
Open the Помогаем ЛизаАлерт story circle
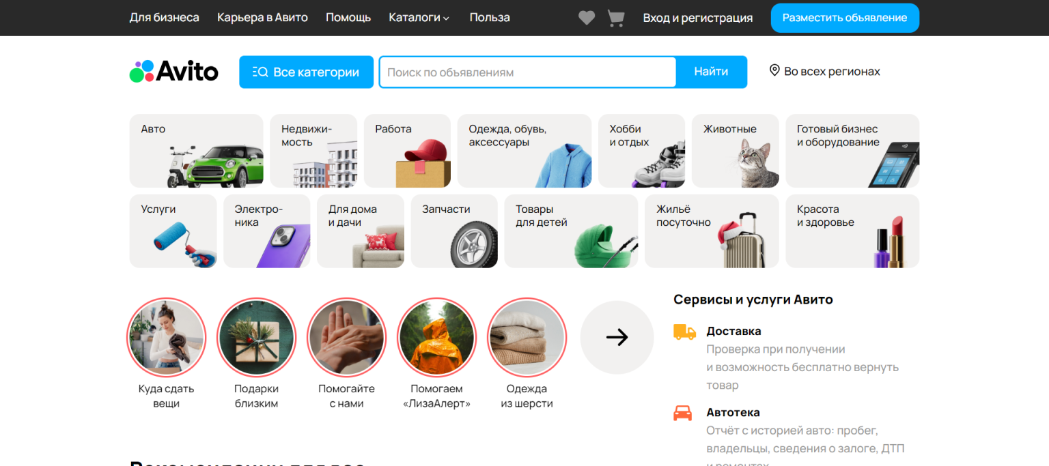click(x=436, y=337)
